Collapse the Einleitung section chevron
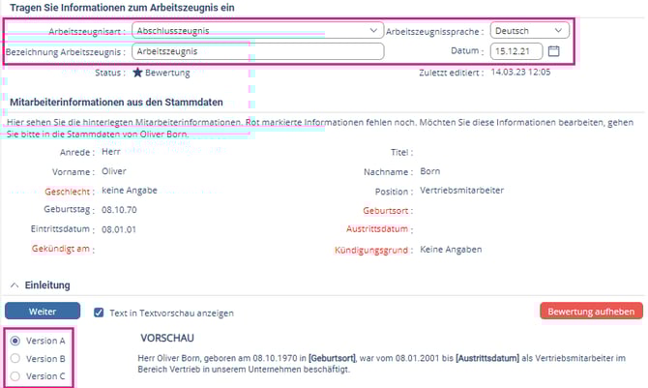The height and width of the screenshot is (388, 648). [x=15, y=285]
